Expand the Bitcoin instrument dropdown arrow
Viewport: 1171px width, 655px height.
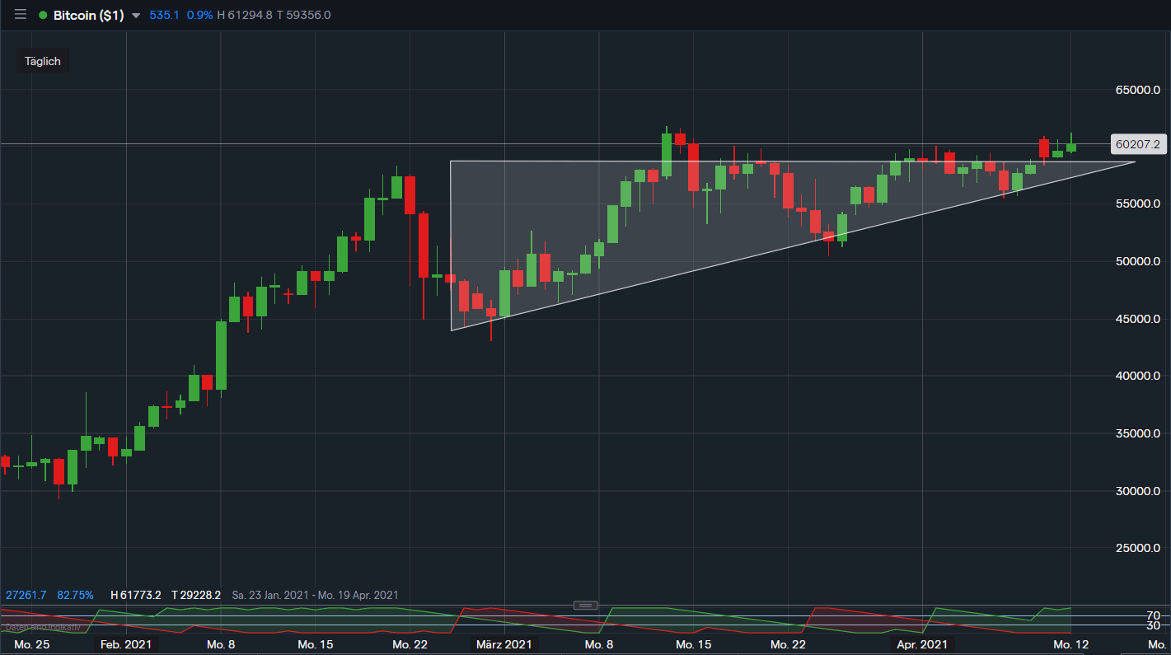[136, 16]
